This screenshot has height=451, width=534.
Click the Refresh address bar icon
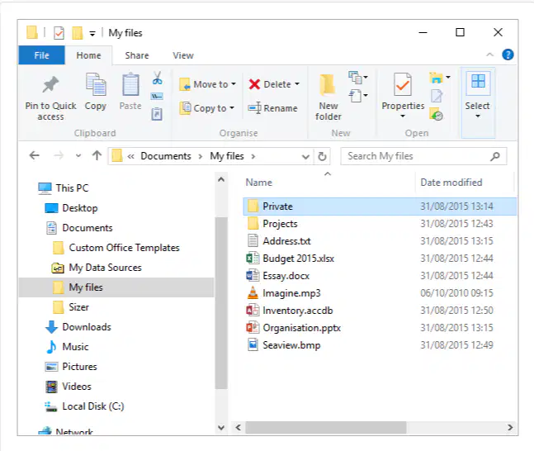322,156
